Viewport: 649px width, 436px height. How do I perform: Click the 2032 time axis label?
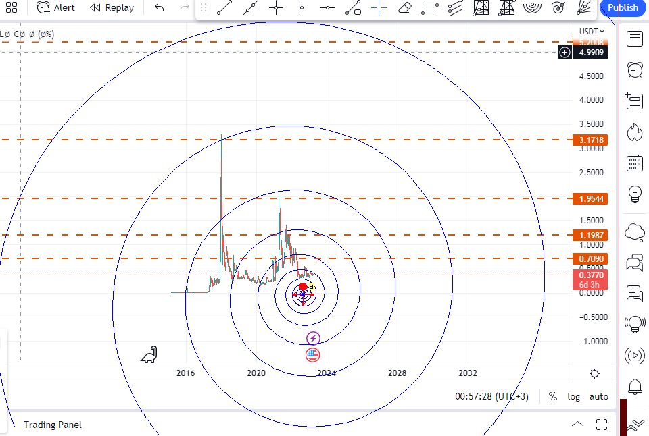[x=468, y=373]
